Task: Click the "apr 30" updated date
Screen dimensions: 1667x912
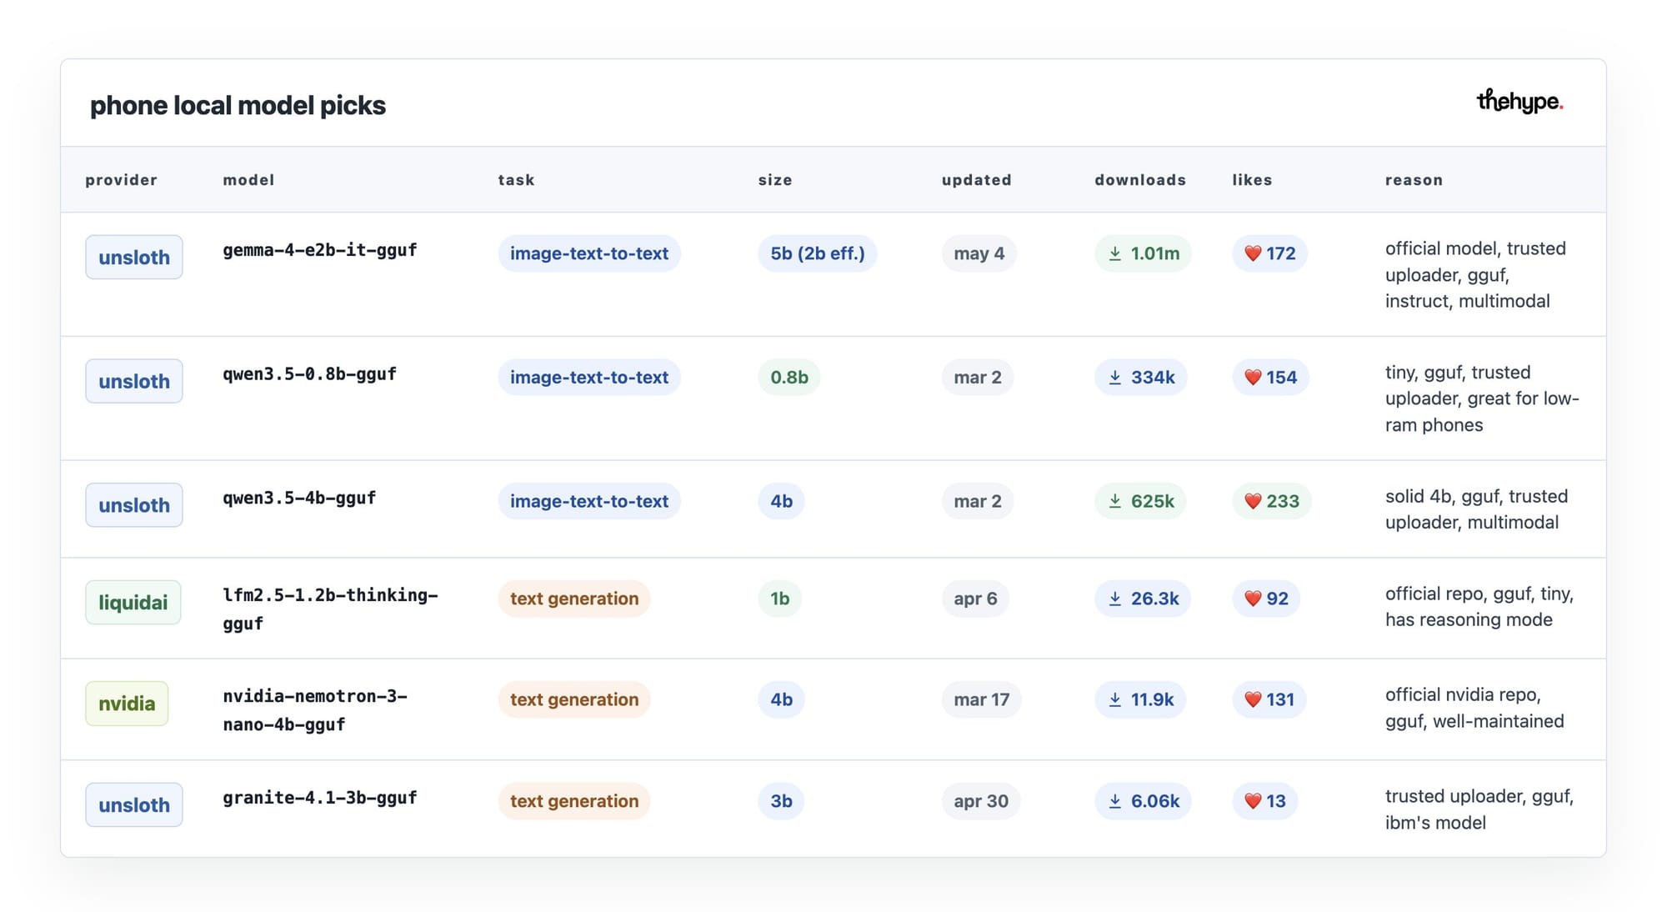Action: tap(981, 801)
